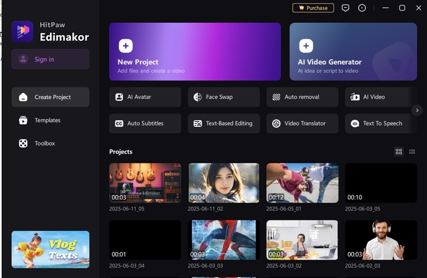Open project thumbnail 2025-06-03_05

coord(381,183)
